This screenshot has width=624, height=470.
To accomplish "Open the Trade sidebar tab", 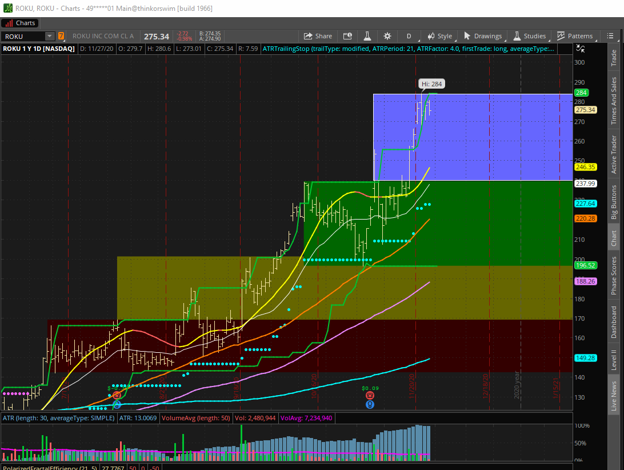I will (614, 58).
